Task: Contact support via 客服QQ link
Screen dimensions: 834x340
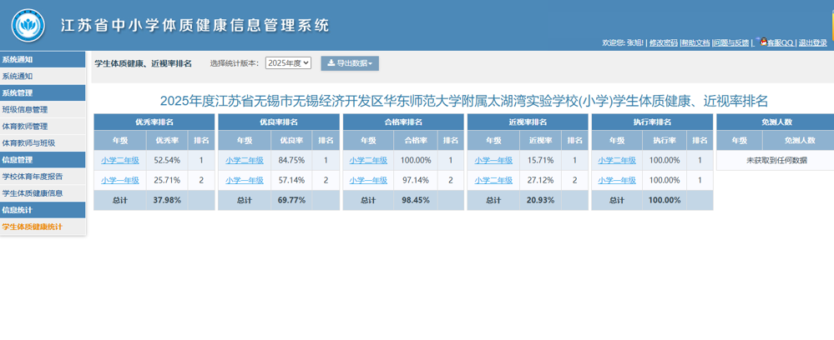Action: pos(781,43)
